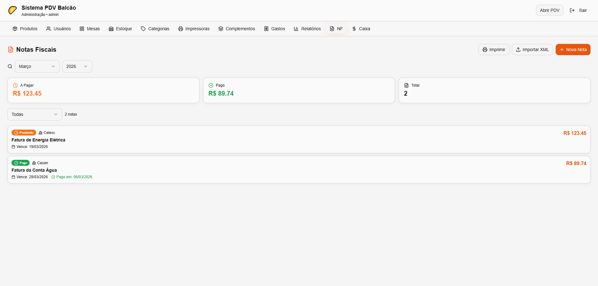Open the Fatura de Energia Elétrica note
The height and width of the screenshot is (286, 598).
tap(38, 140)
